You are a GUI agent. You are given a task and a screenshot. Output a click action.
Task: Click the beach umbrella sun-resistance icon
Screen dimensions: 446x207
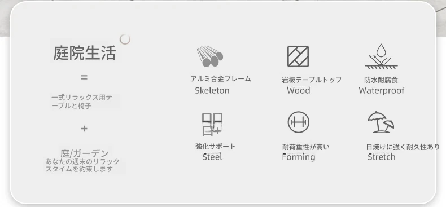click(x=381, y=122)
